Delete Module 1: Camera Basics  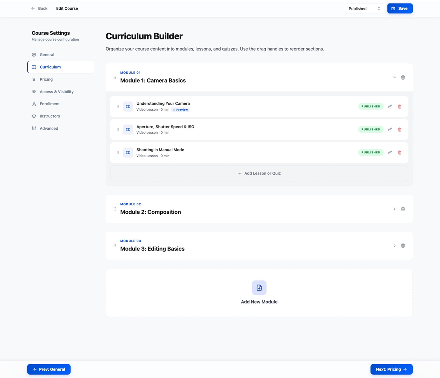(403, 77)
